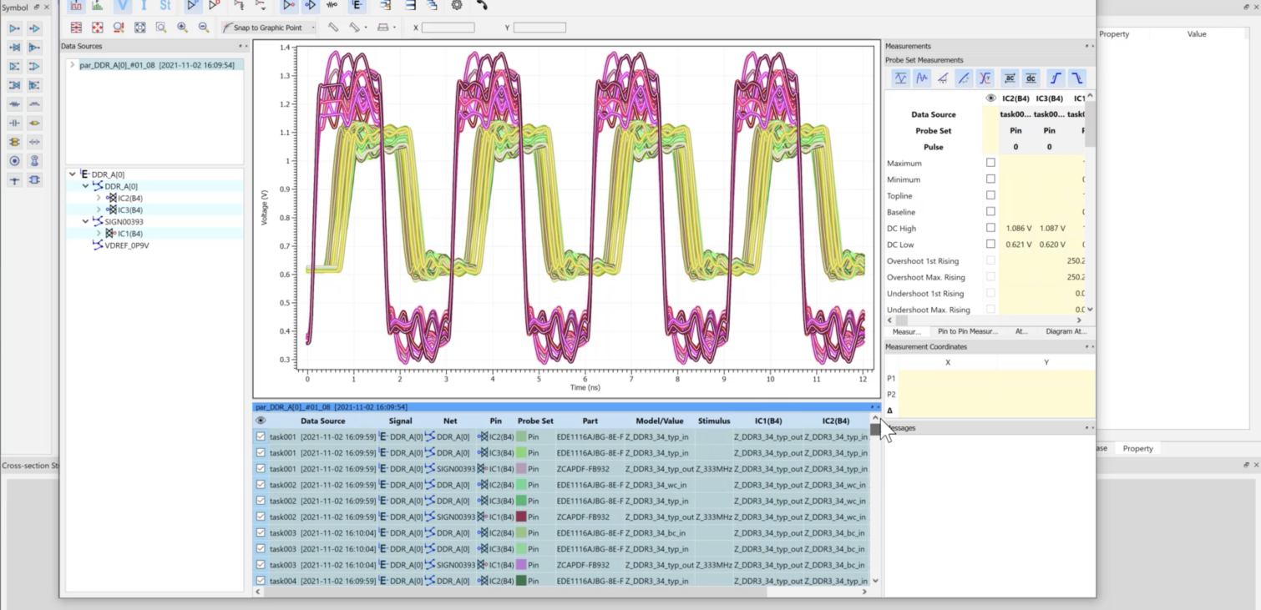
Task: Collapse the top-level DDR_A[0] tree node
Action: pos(73,174)
